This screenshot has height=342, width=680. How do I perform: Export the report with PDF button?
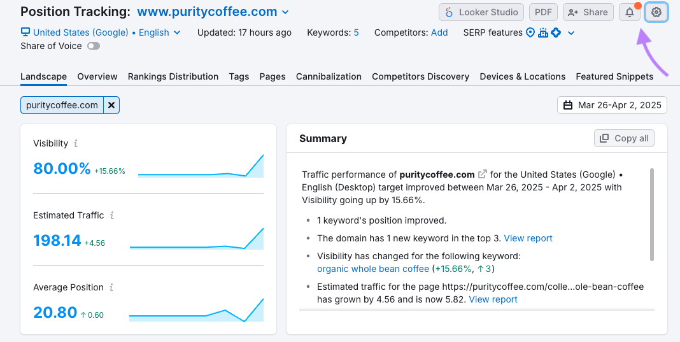coord(543,12)
